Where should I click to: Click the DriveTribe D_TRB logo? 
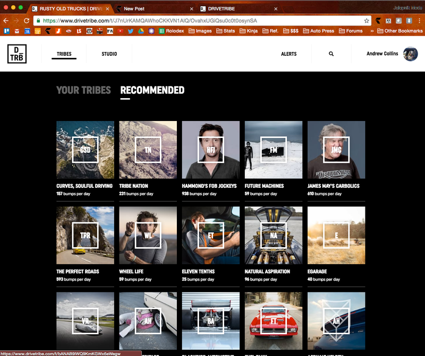[17, 54]
